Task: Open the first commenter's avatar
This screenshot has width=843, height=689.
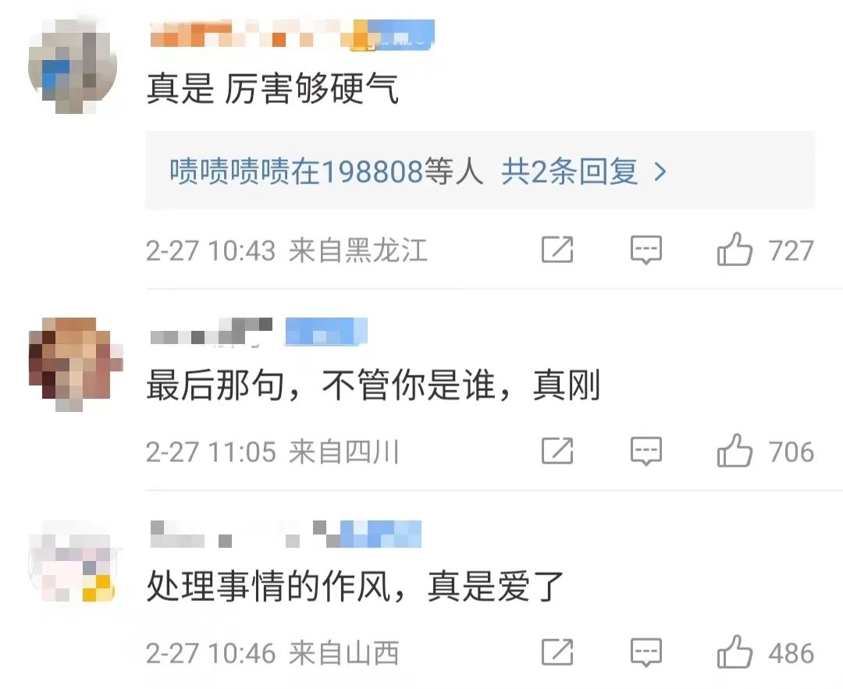Action: pyautogui.click(x=73, y=66)
